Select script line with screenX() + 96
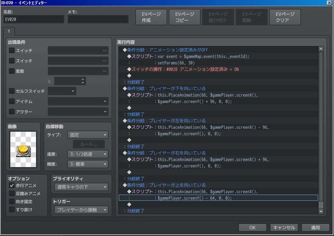The image size is (334, 236). pos(218,159)
